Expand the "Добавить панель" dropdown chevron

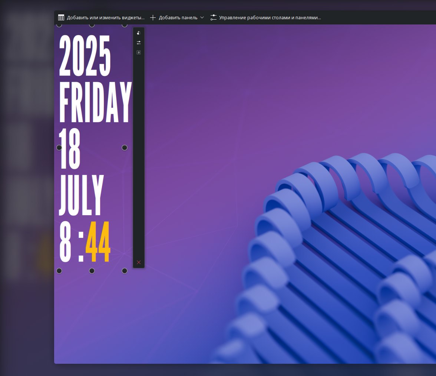click(x=202, y=17)
